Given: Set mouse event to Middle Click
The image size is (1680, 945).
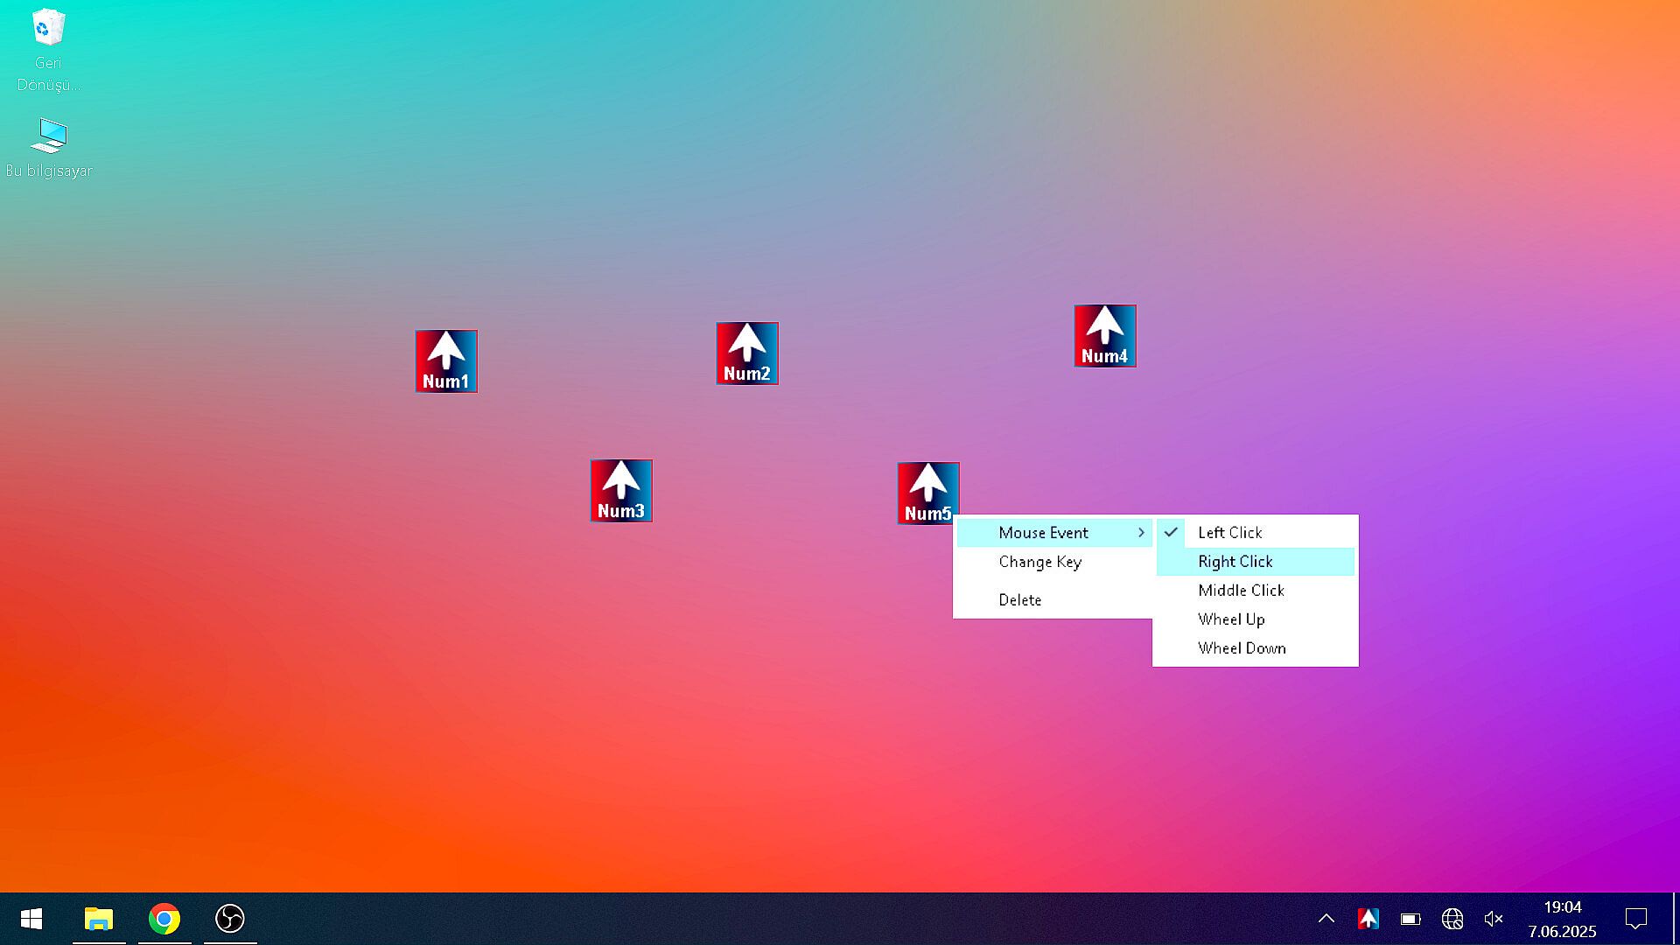Looking at the screenshot, I should point(1241,591).
